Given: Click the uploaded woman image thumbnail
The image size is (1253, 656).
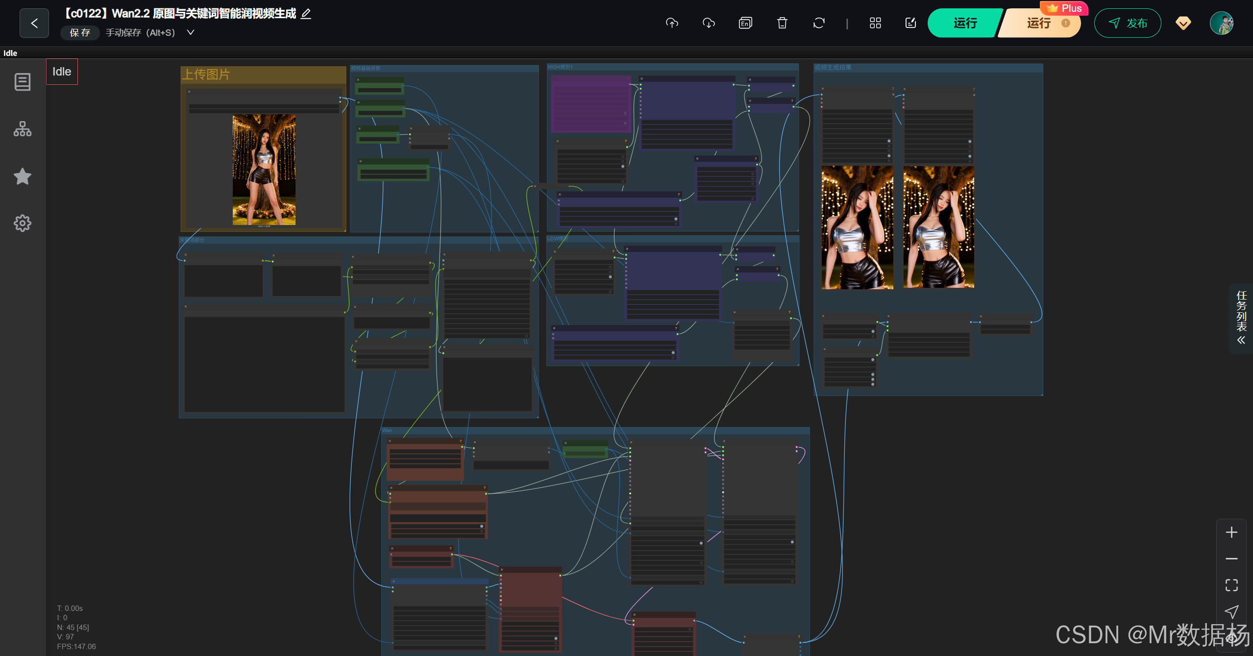Looking at the screenshot, I should pos(264,170).
